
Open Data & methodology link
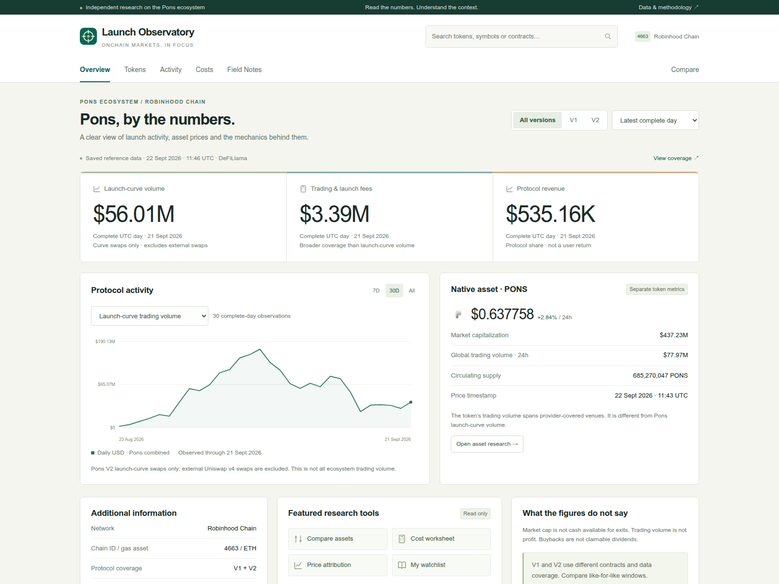coord(668,7)
